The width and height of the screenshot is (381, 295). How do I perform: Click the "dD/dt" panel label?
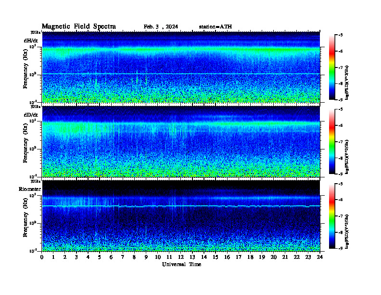31,115
